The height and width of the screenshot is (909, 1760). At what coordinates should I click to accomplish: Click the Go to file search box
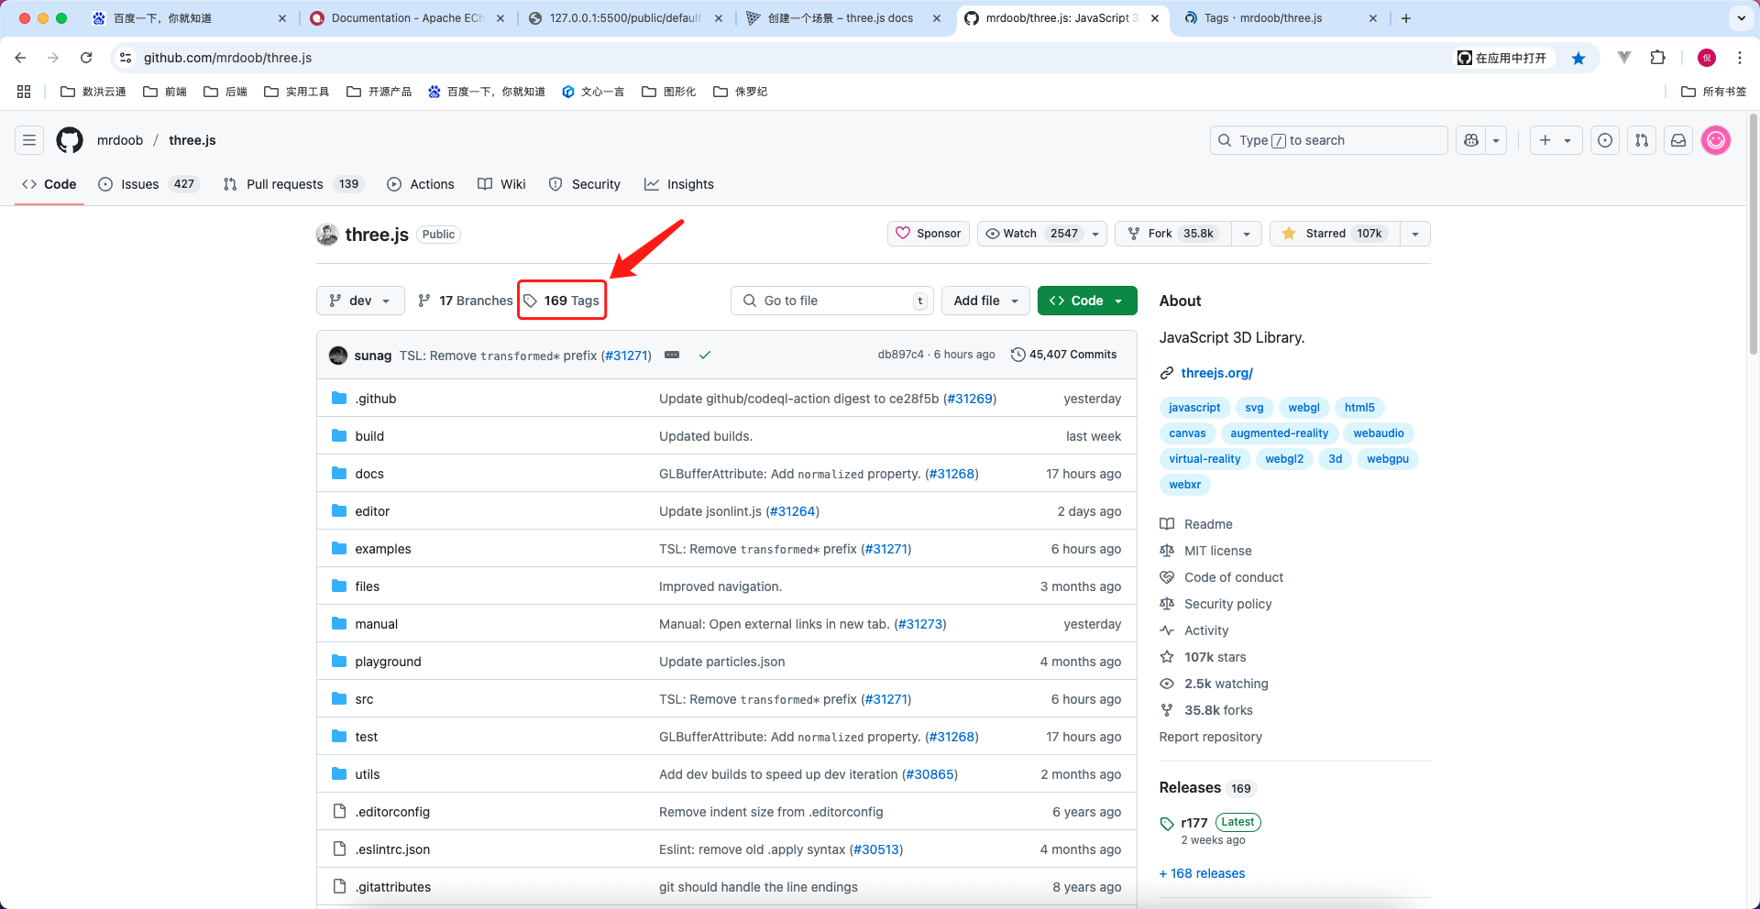831,301
